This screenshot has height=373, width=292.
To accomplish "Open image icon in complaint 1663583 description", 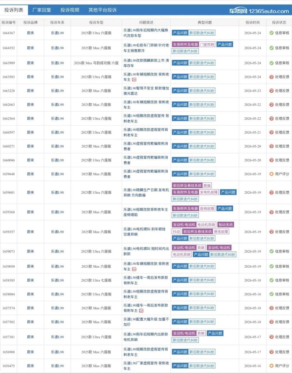I will point(134,80).
